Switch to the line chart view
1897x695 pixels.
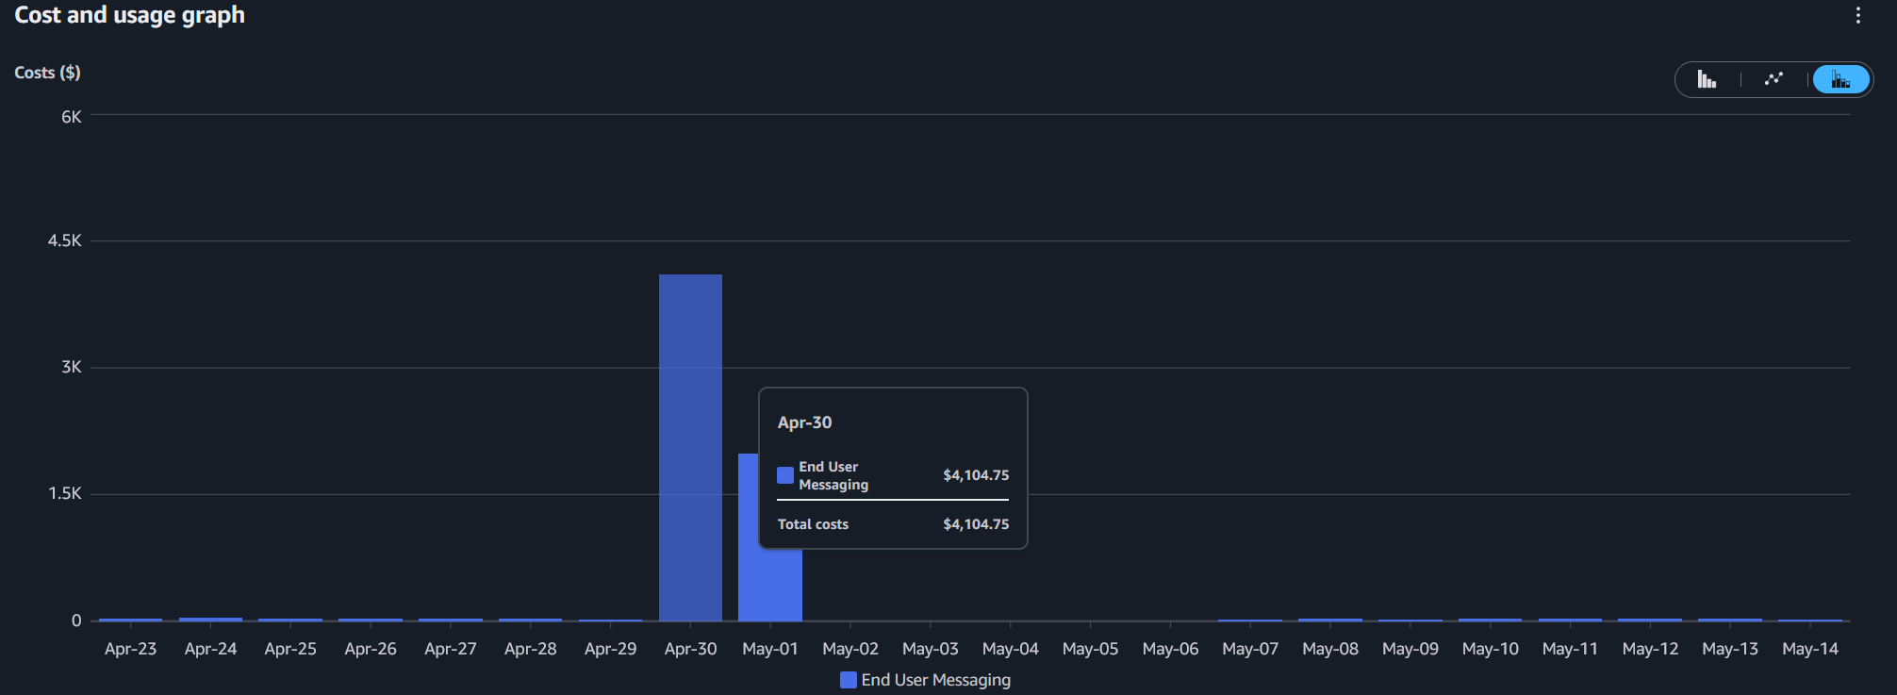(x=1773, y=79)
